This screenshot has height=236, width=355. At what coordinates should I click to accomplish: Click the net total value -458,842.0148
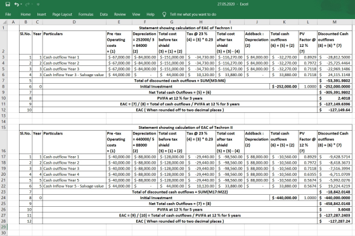pos(335,204)
